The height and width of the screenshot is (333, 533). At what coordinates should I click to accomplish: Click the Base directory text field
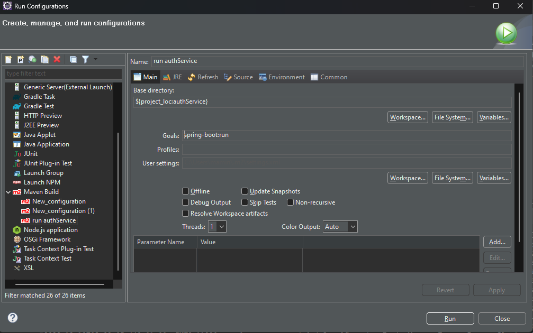[322, 102]
